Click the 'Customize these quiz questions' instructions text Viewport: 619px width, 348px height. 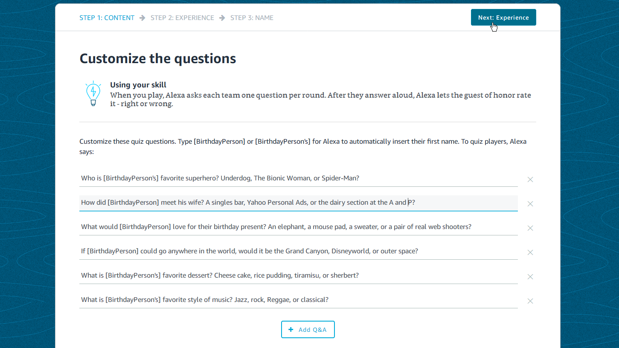(x=303, y=146)
